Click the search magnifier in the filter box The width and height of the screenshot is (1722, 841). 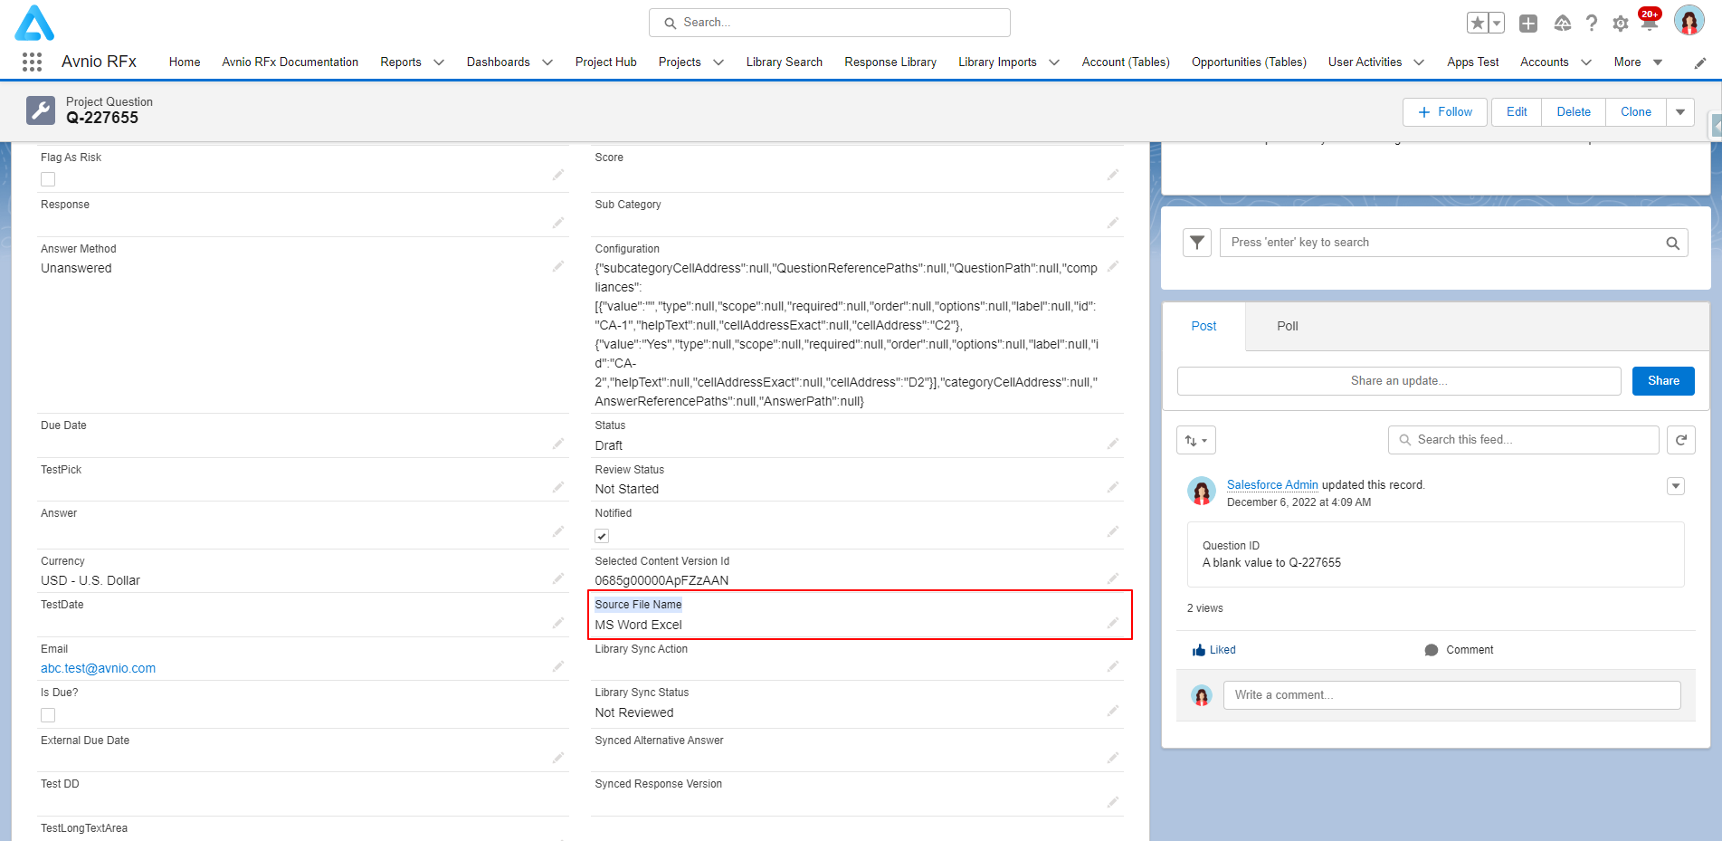pyautogui.click(x=1673, y=243)
